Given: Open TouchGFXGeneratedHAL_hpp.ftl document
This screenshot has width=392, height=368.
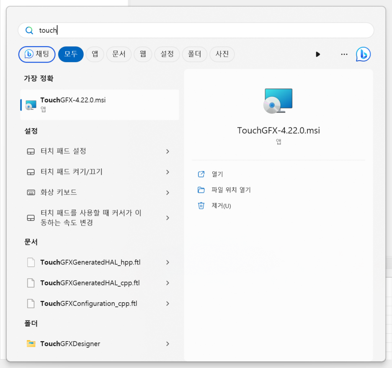Looking at the screenshot, I should [100, 262].
